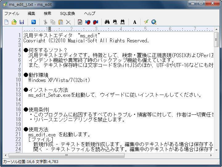222x167 pixels.
Task: Open the SQL変換 menu
Action: (x=68, y=14)
